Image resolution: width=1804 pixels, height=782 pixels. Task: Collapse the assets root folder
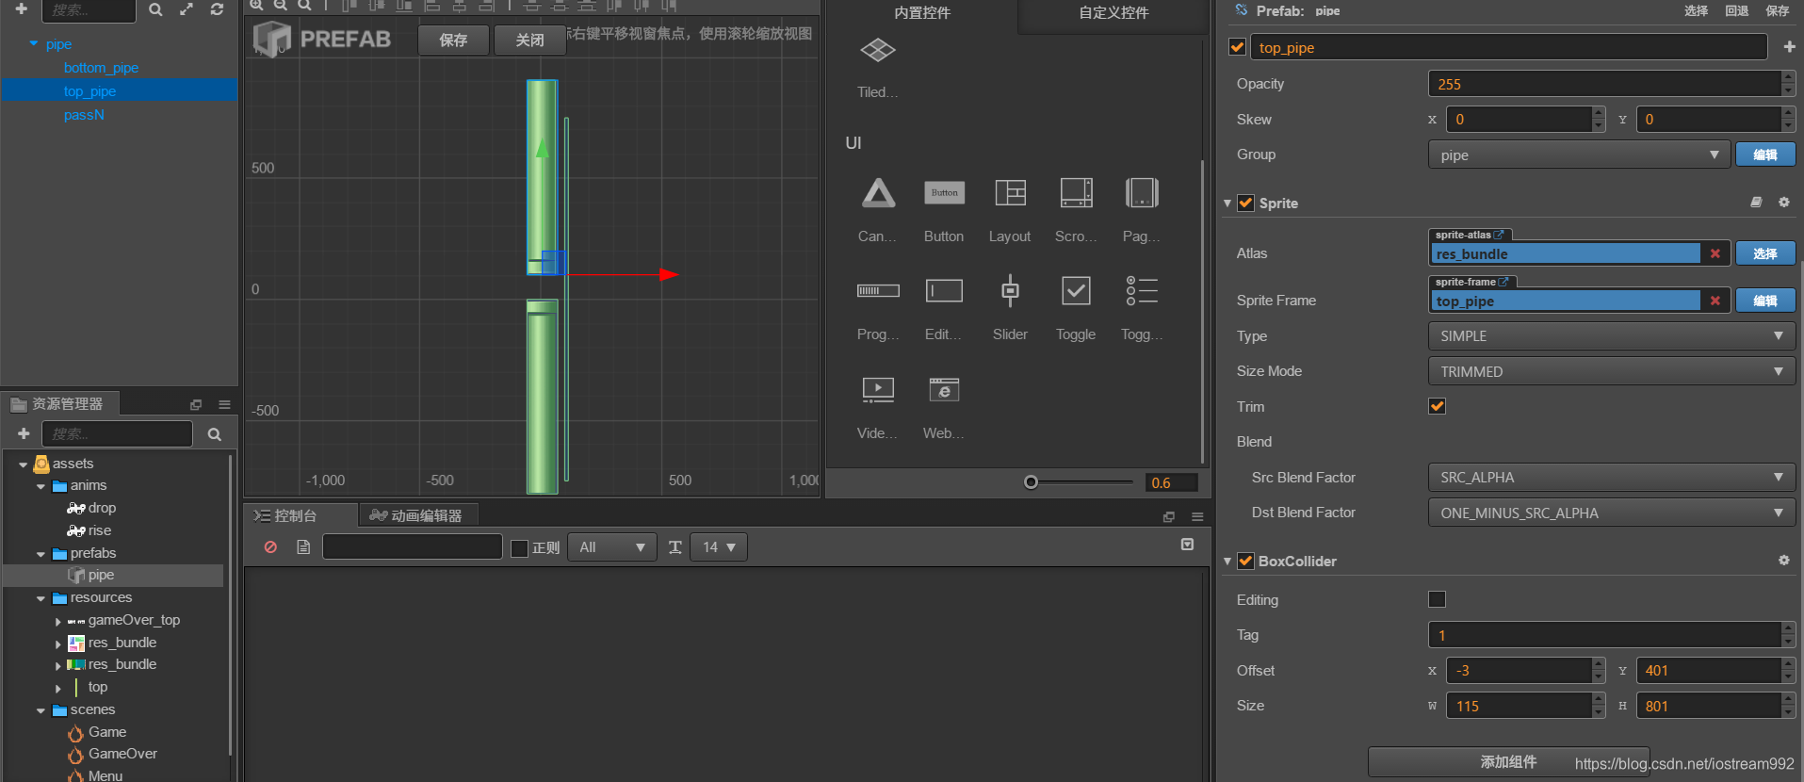23,464
